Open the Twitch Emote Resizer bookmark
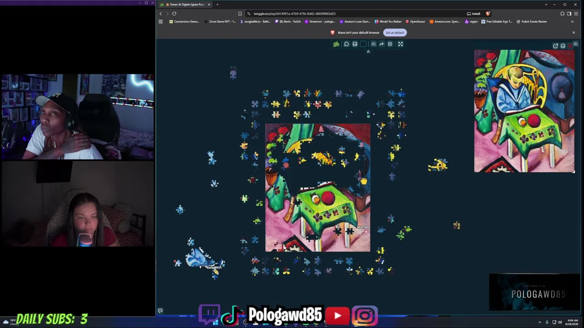584x328 pixels. pyautogui.click(x=532, y=21)
